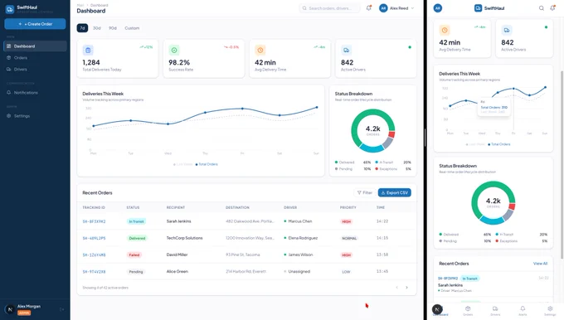Click the search icon in the mobile header
This screenshot has height=320, width=564.
(542, 8)
